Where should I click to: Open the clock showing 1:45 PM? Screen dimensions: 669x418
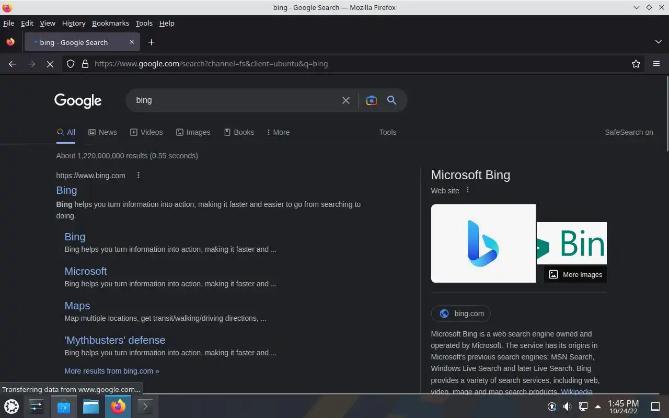[623, 407]
